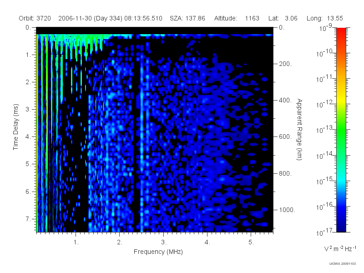Click the 800. apparent range tick label

pyautogui.click(x=285, y=173)
